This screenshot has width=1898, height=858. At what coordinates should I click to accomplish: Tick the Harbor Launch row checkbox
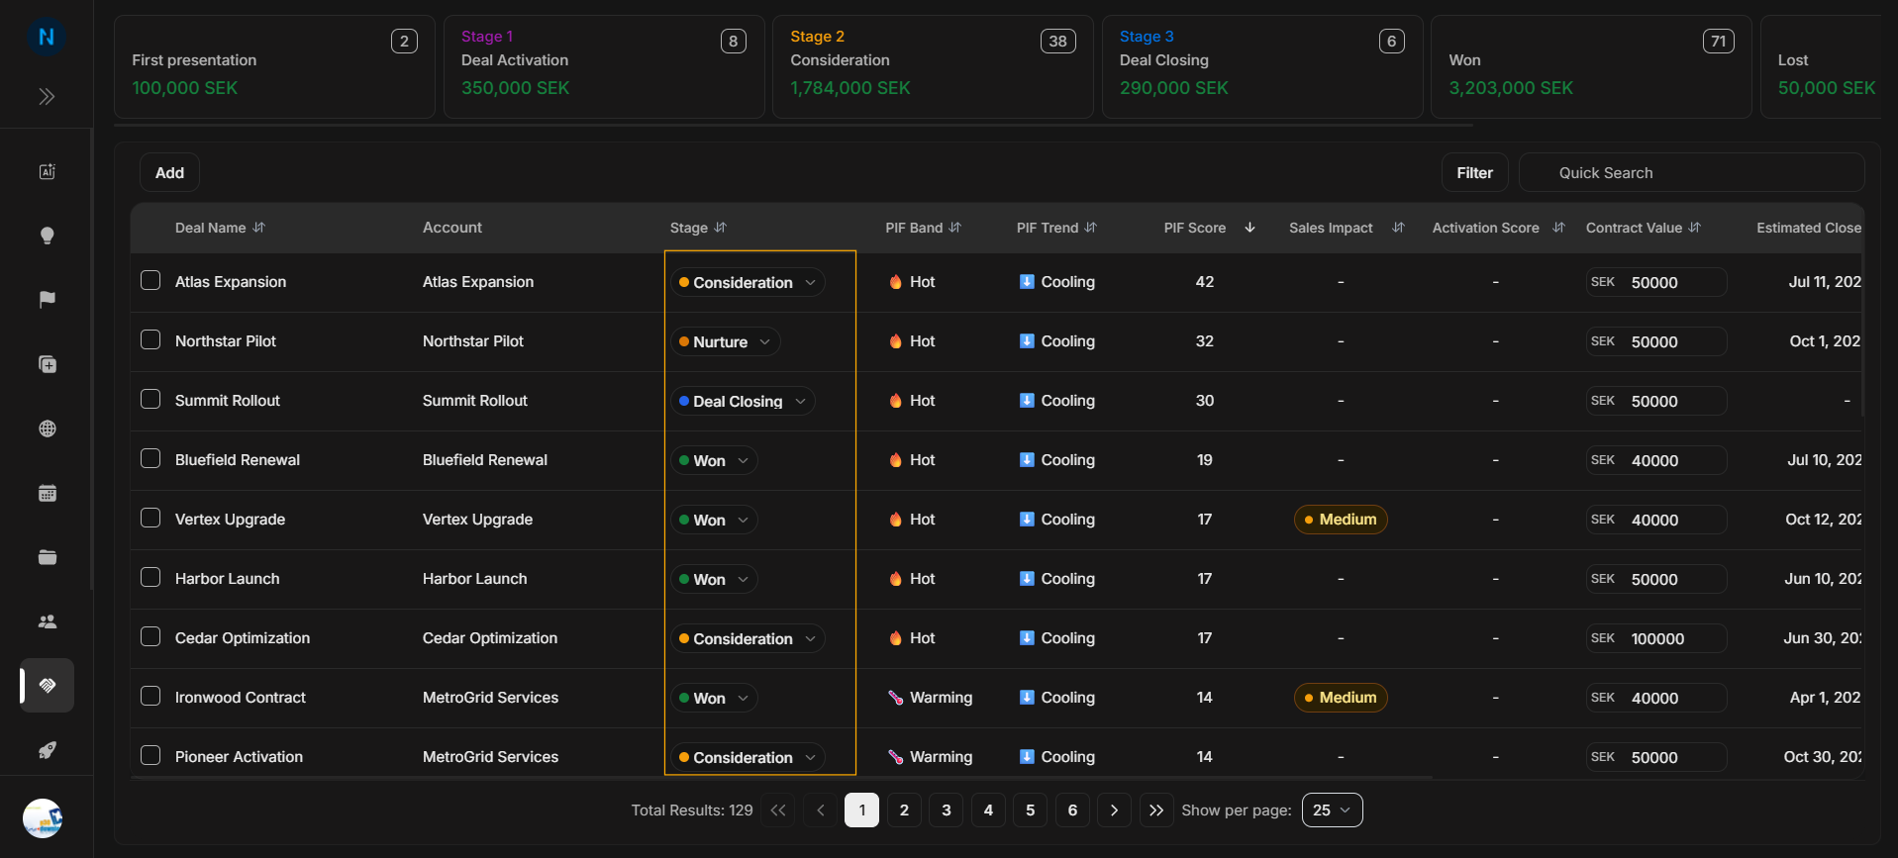150,578
